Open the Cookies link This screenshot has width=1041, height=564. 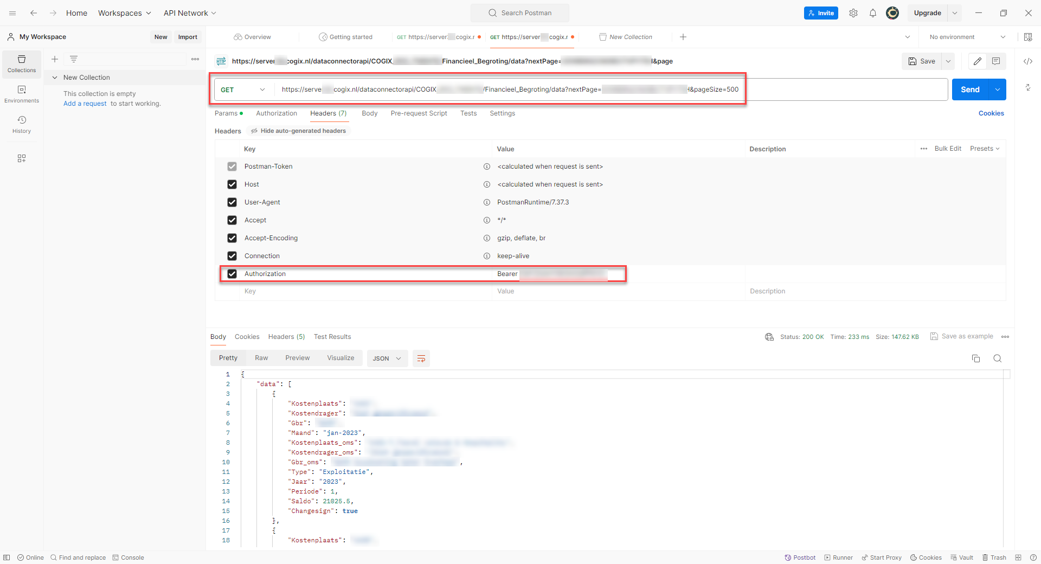(x=991, y=113)
